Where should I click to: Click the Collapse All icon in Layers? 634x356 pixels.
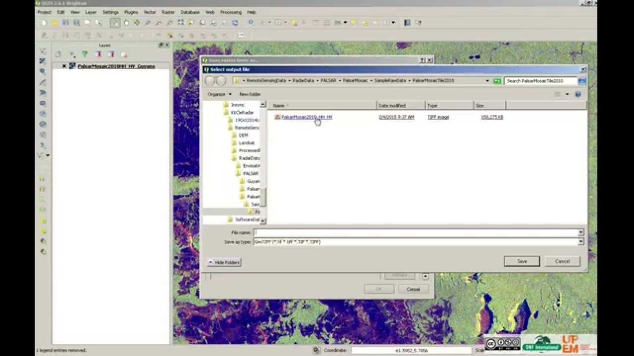click(x=110, y=54)
